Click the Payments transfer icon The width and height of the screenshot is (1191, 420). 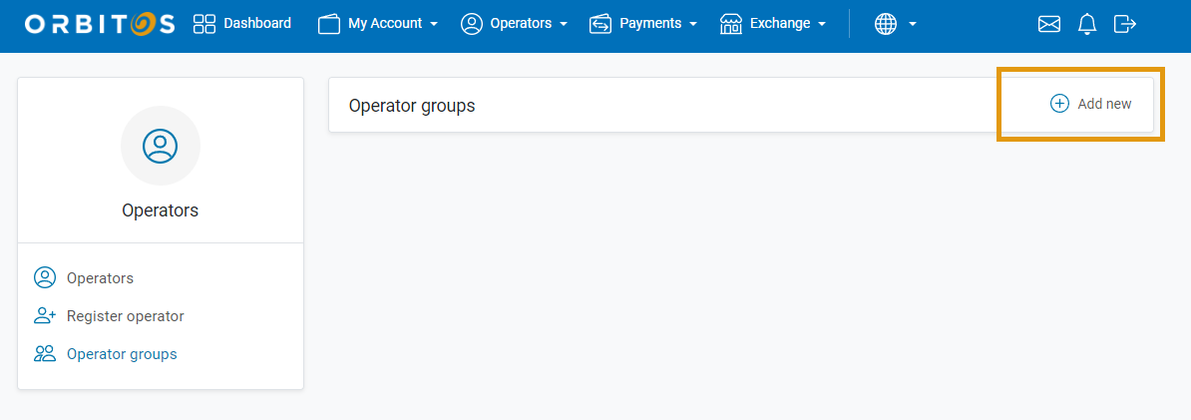(600, 24)
